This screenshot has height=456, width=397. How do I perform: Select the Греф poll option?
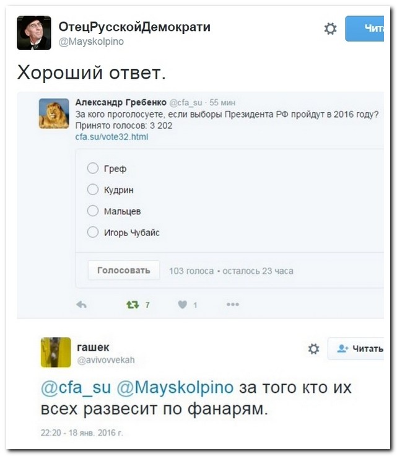93,169
